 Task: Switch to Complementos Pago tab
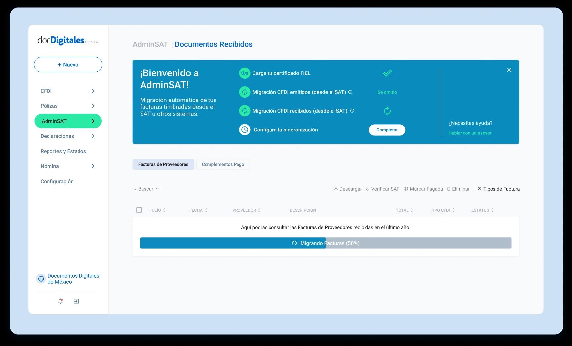(x=223, y=164)
